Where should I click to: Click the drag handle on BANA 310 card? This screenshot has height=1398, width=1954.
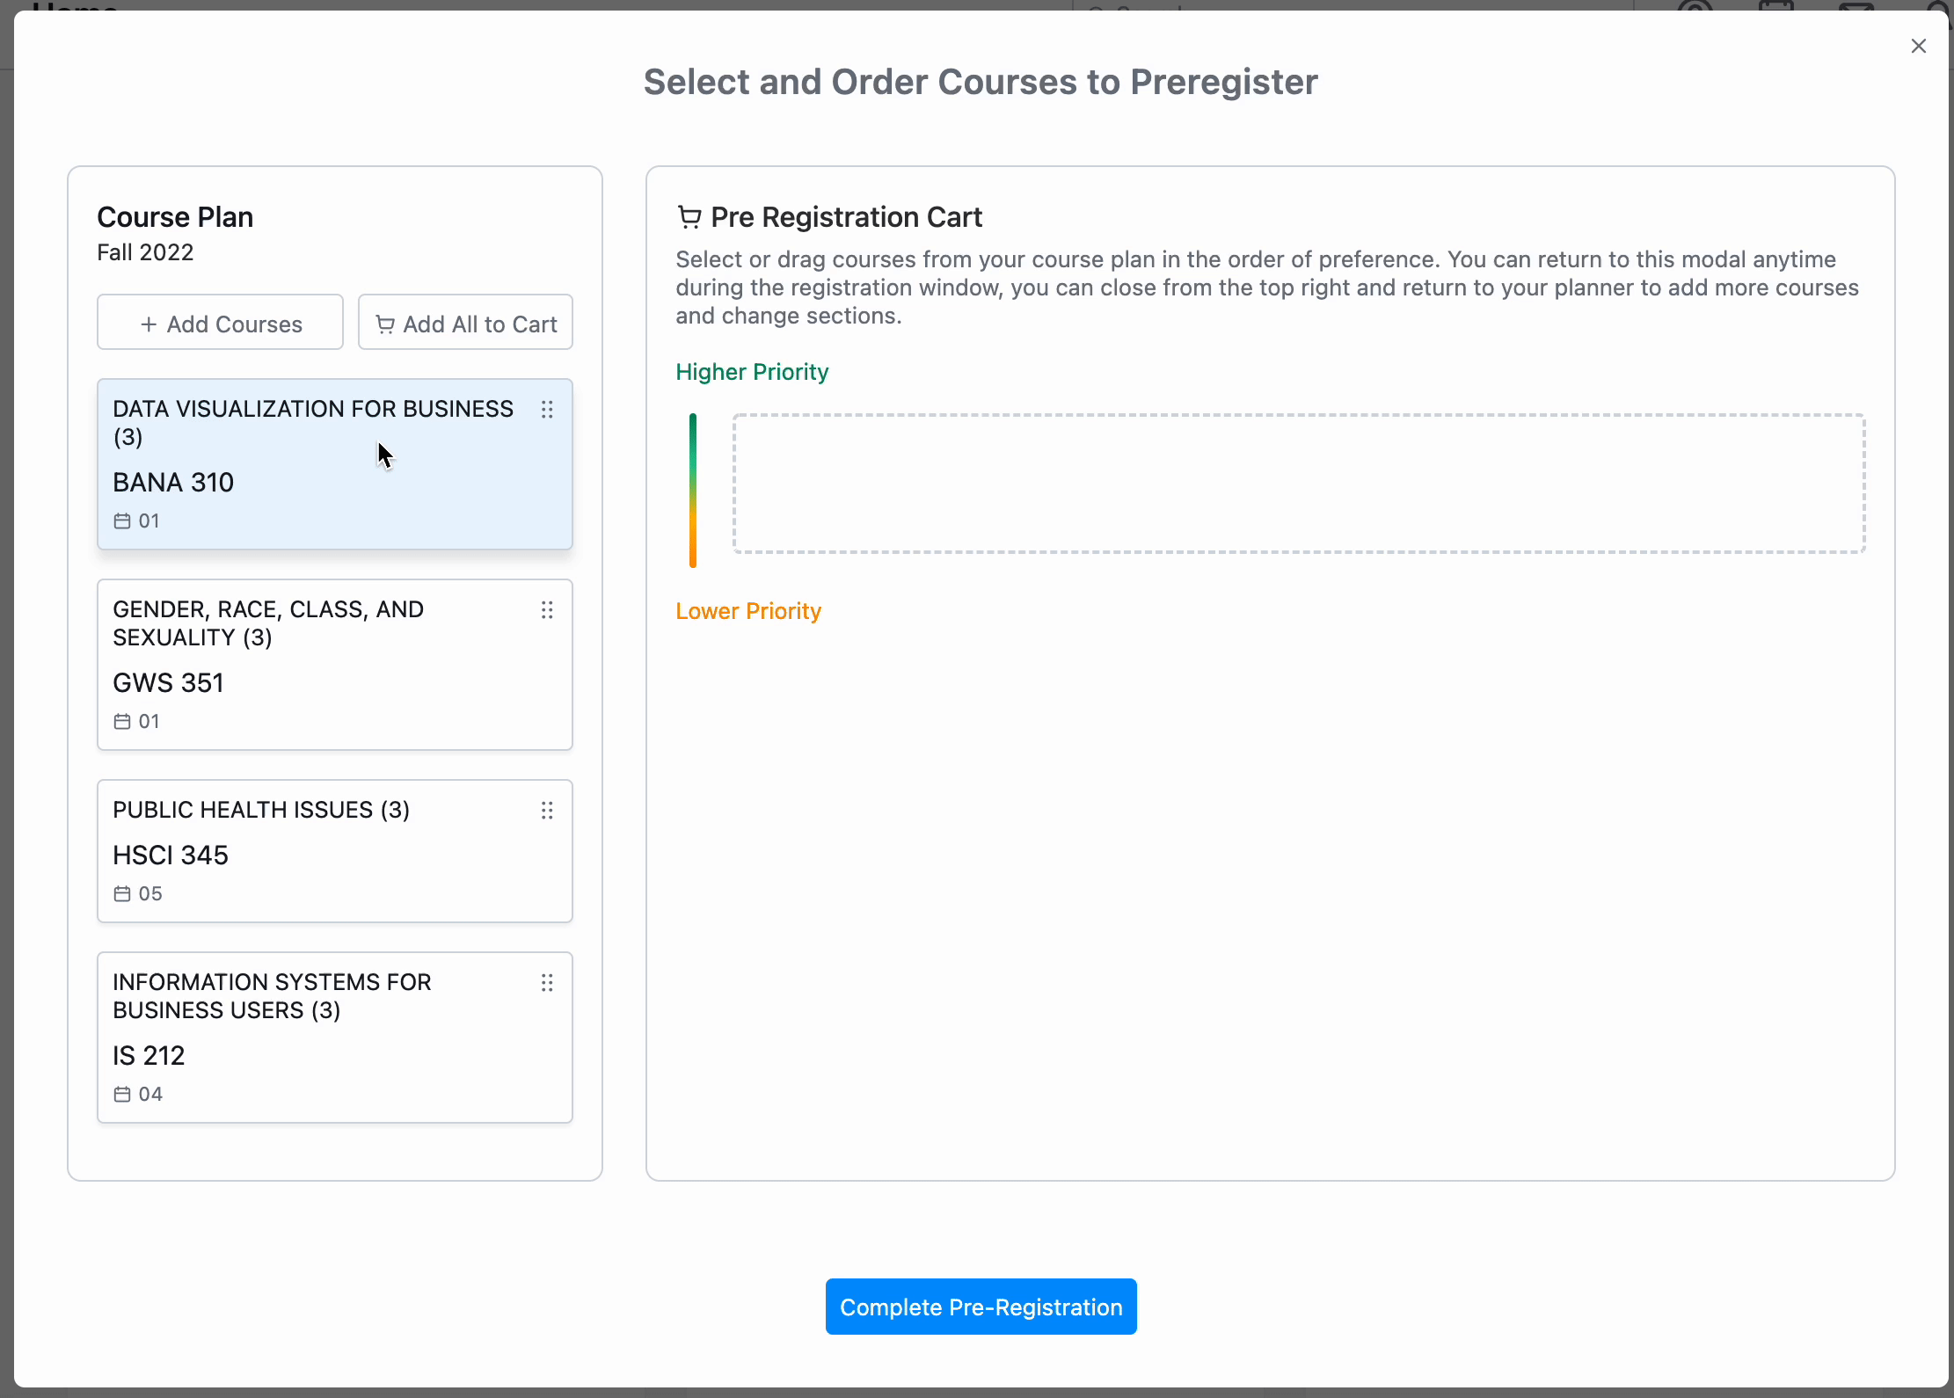click(547, 410)
